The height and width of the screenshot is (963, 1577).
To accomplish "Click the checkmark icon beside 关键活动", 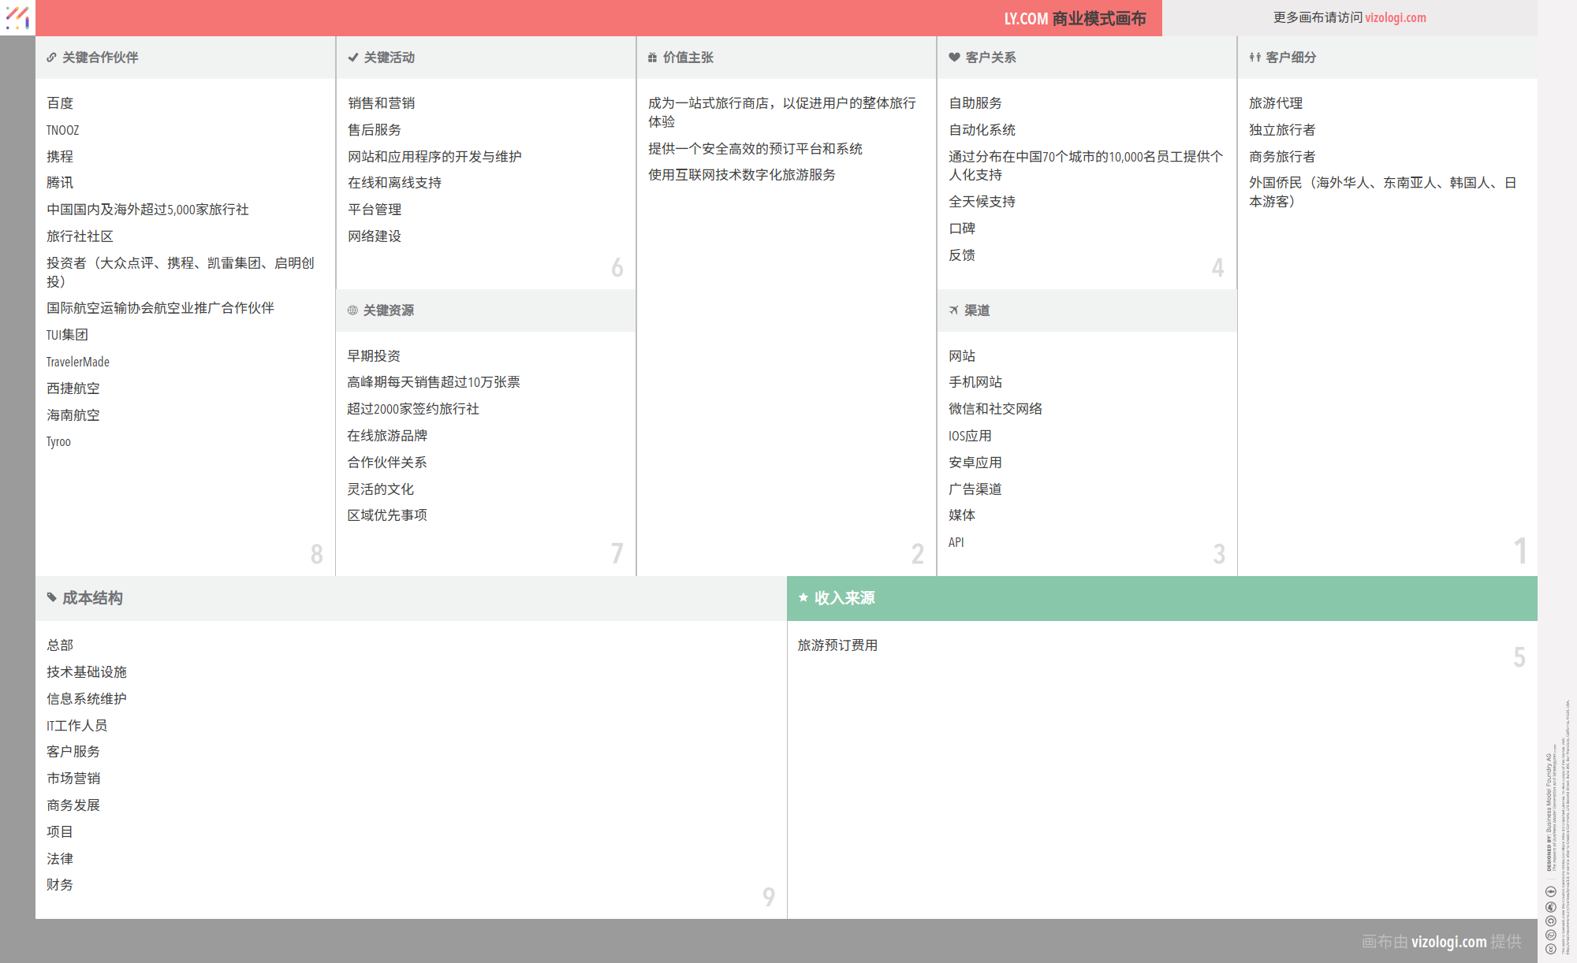I will tap(352, 58).
